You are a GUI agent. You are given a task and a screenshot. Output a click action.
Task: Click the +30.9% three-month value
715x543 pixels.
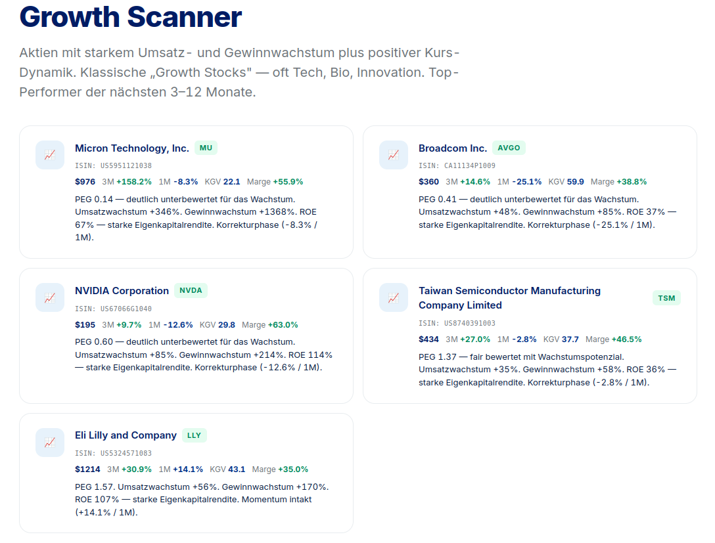(x=136, y=469)
